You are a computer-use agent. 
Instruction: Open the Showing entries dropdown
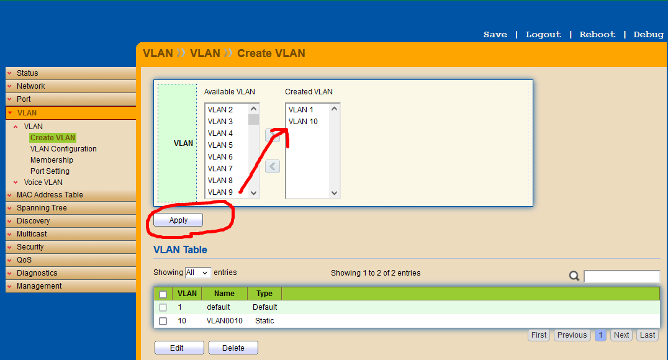[198, 272]
